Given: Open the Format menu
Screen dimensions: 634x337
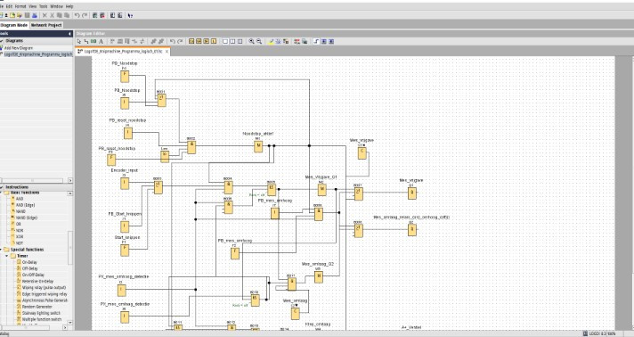Looking at the screenshot, I should [x=20, y=6].
